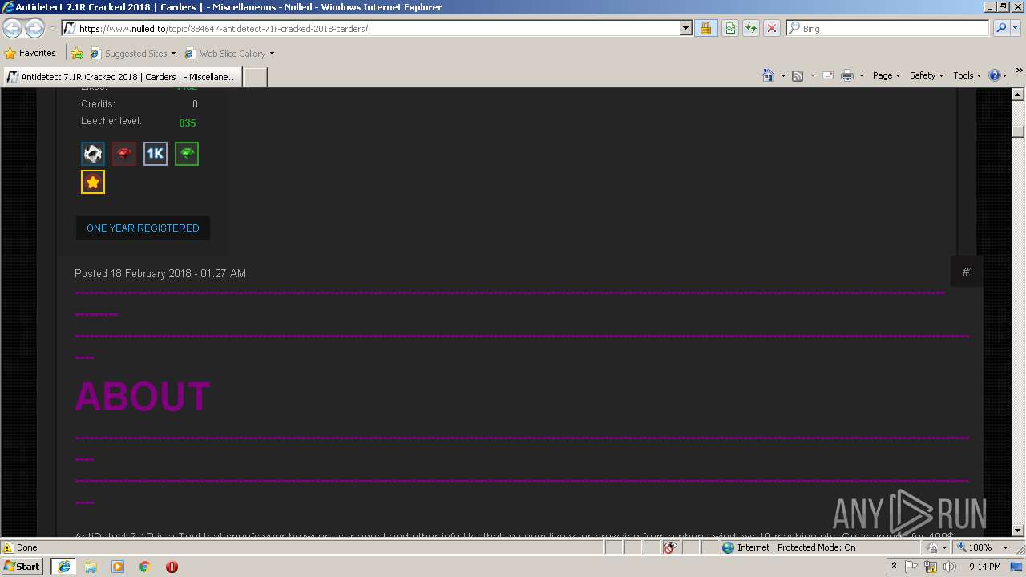Open the Suggested Sites link
1026x577 pixels.
[x=132, y=54]
